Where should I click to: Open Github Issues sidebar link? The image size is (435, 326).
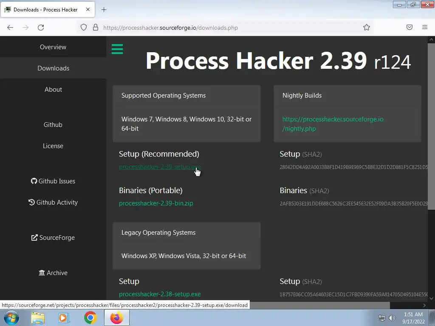pyautogui.click(x=53, y=181)
